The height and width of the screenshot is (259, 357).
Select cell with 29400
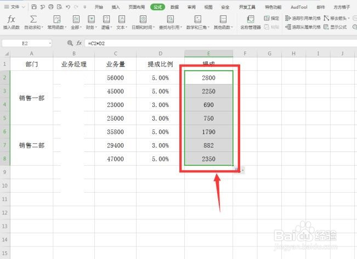pyautogui.click(x=115, y=145)
